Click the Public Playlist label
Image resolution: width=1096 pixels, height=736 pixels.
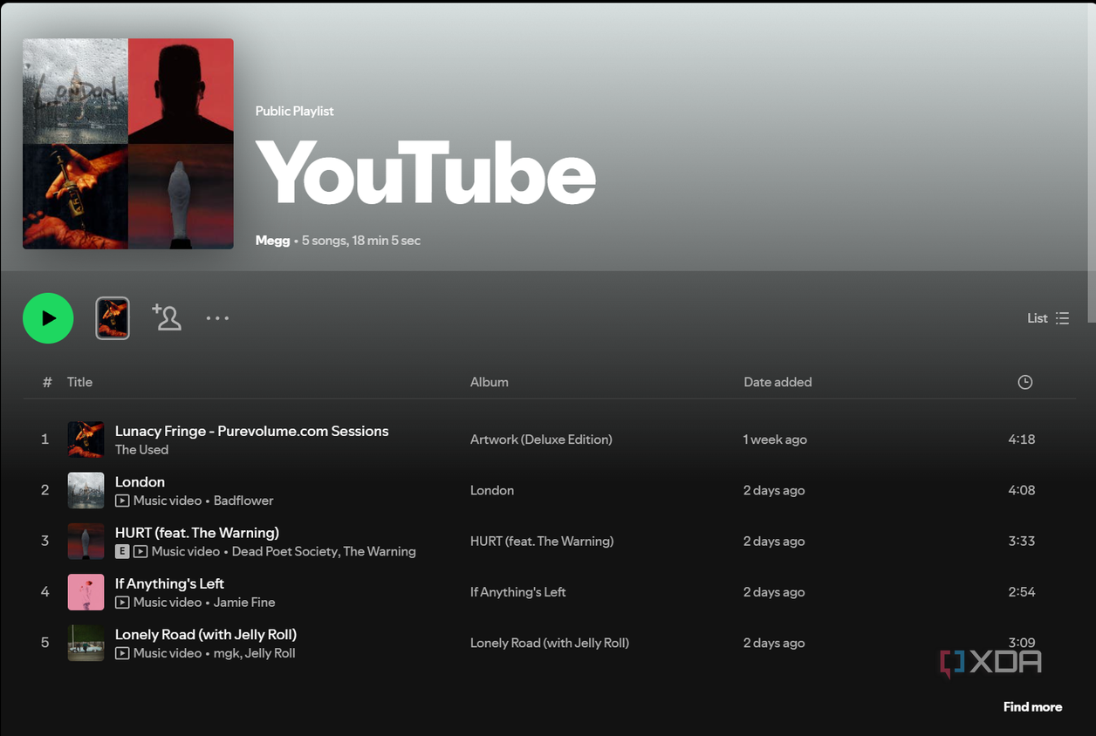point(295,111)
